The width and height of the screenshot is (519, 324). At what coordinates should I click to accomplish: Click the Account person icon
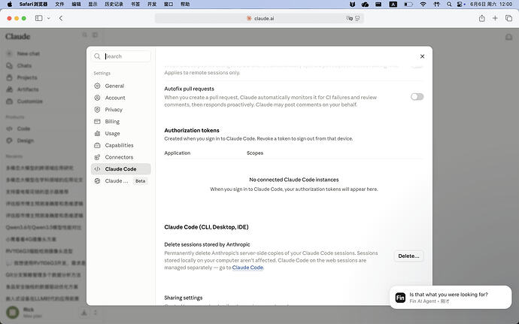click(x=97, y=98)
